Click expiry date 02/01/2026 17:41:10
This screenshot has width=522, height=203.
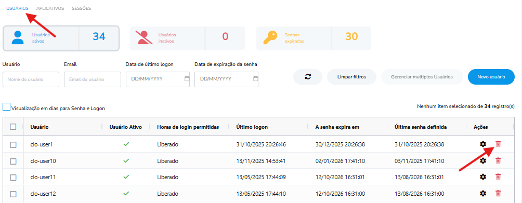click(x=340, y=161)
